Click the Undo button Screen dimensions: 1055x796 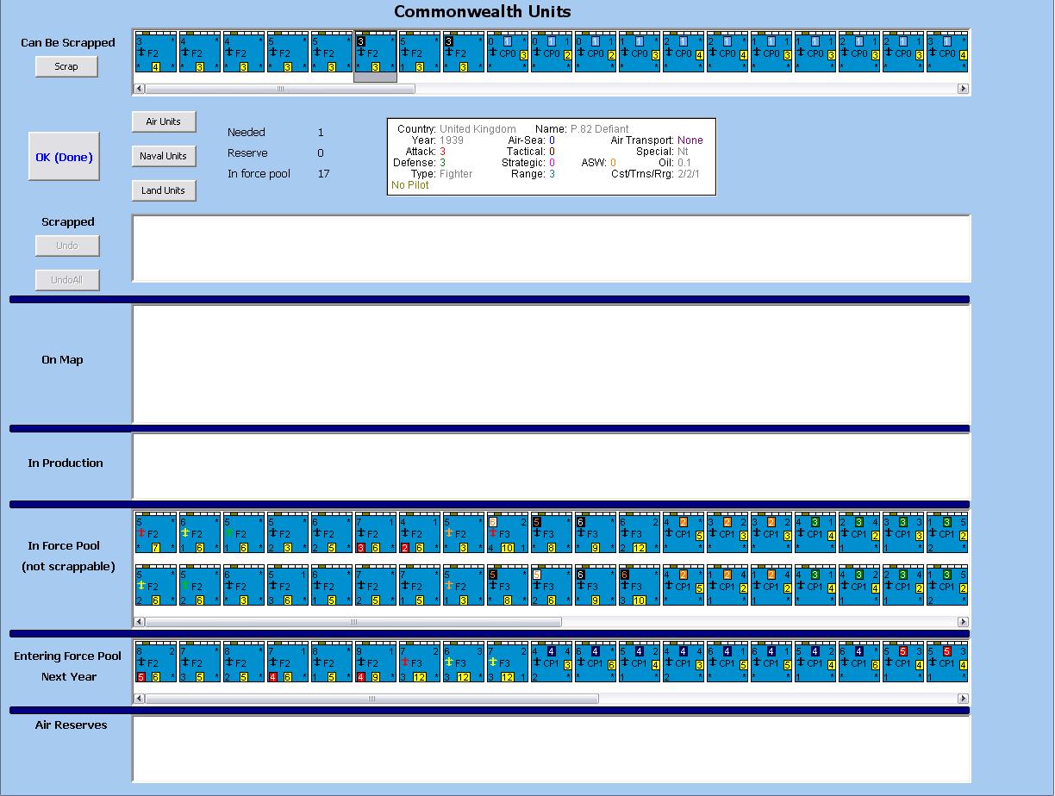(67, 246)
